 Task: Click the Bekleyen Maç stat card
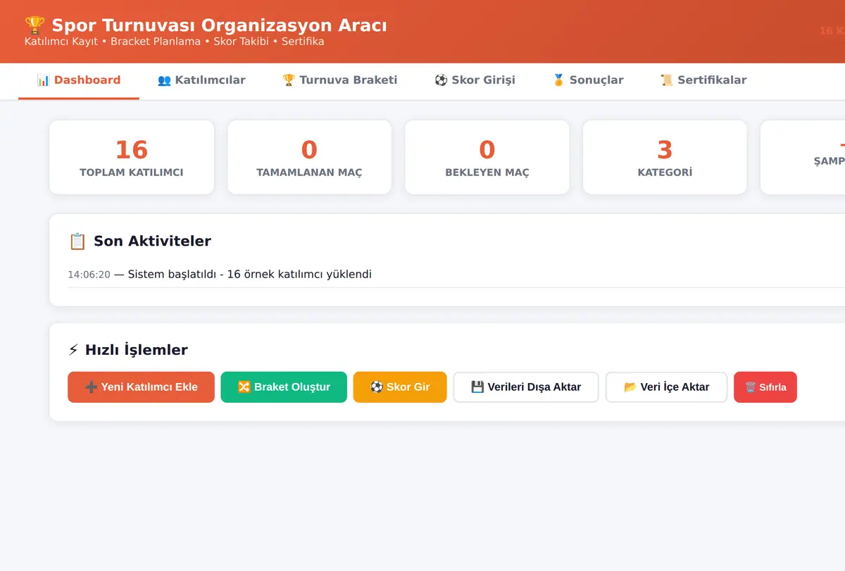point(487,157)
